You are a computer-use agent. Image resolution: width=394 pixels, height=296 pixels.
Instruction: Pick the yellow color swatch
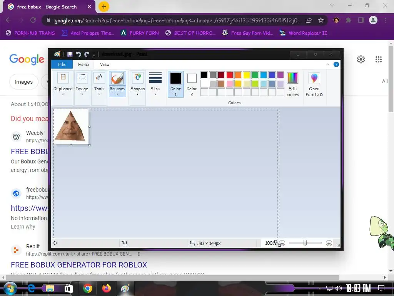click(247, 75)
